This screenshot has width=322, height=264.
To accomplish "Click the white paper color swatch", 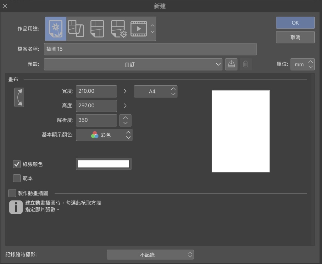I will (x=104, y=164).
